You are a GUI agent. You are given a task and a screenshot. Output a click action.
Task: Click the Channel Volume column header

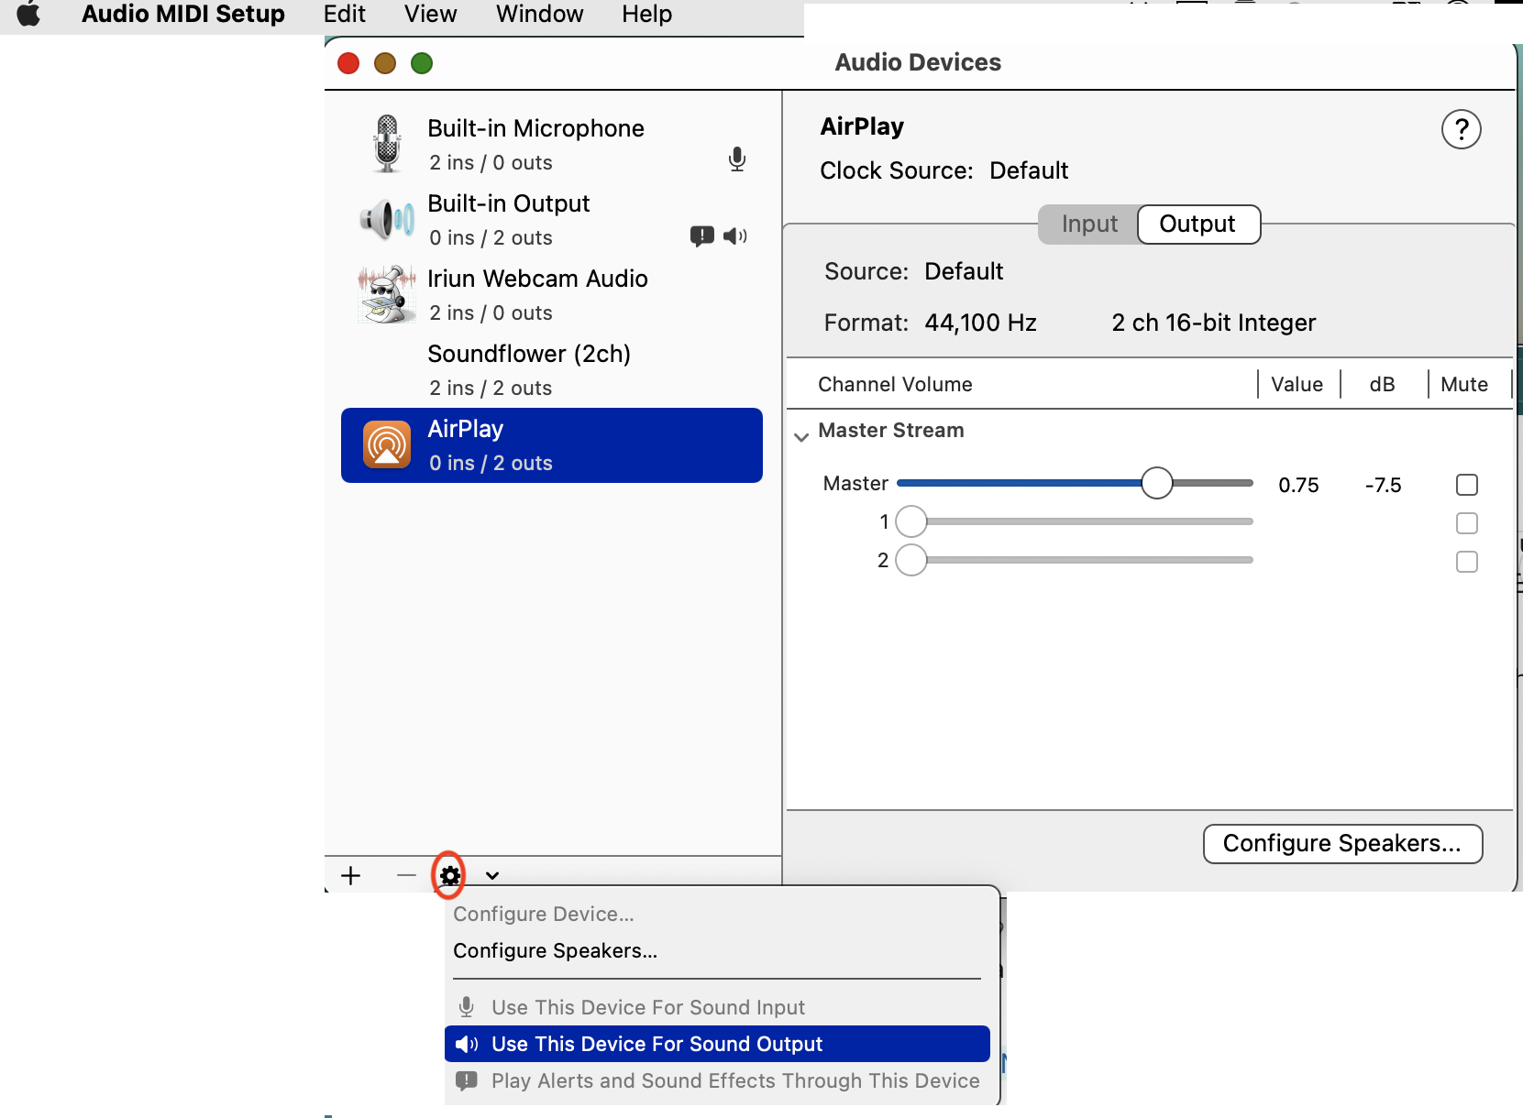point(895,384)
